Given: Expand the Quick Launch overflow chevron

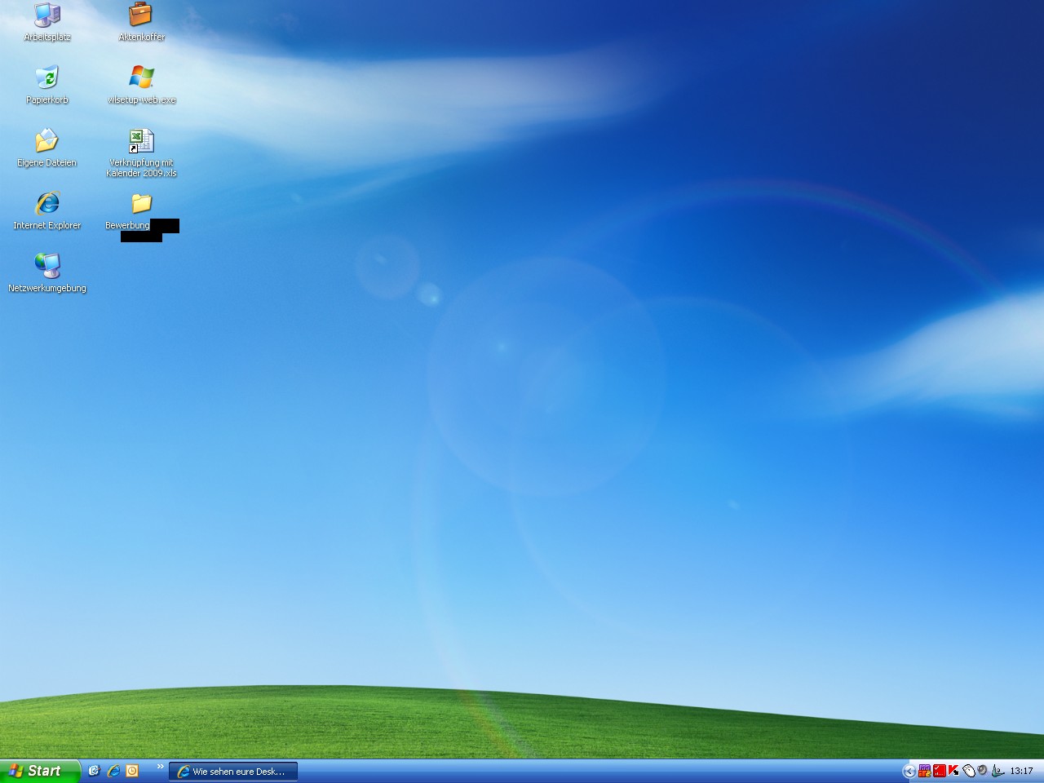Looking at the screenshot, I should click(x=160, y=767).
